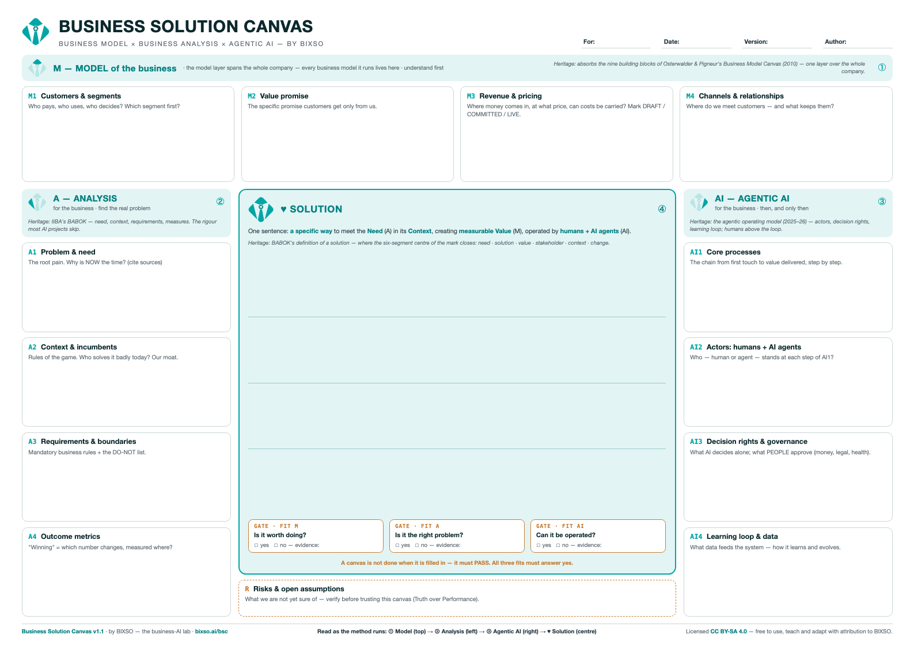This screenshot has width=914, height=646.
Task: Check no in the FIT A gate
Action: click(x=417, y=545)
